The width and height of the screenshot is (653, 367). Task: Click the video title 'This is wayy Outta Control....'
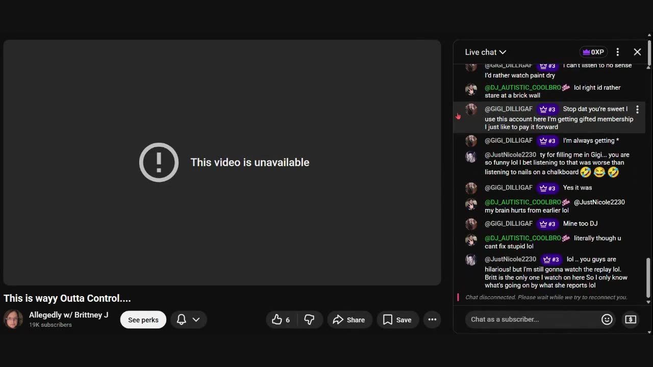click(x=67, y=298)
